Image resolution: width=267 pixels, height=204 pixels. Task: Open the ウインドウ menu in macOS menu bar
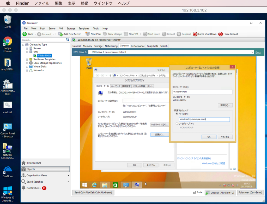point(103,3)
